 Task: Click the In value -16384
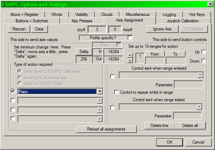tap(113, 52)
